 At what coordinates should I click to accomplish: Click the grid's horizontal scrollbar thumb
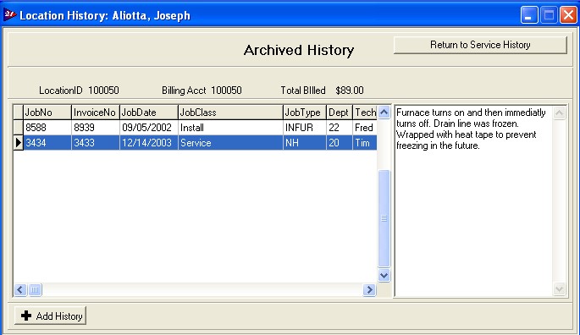point(36,289)
